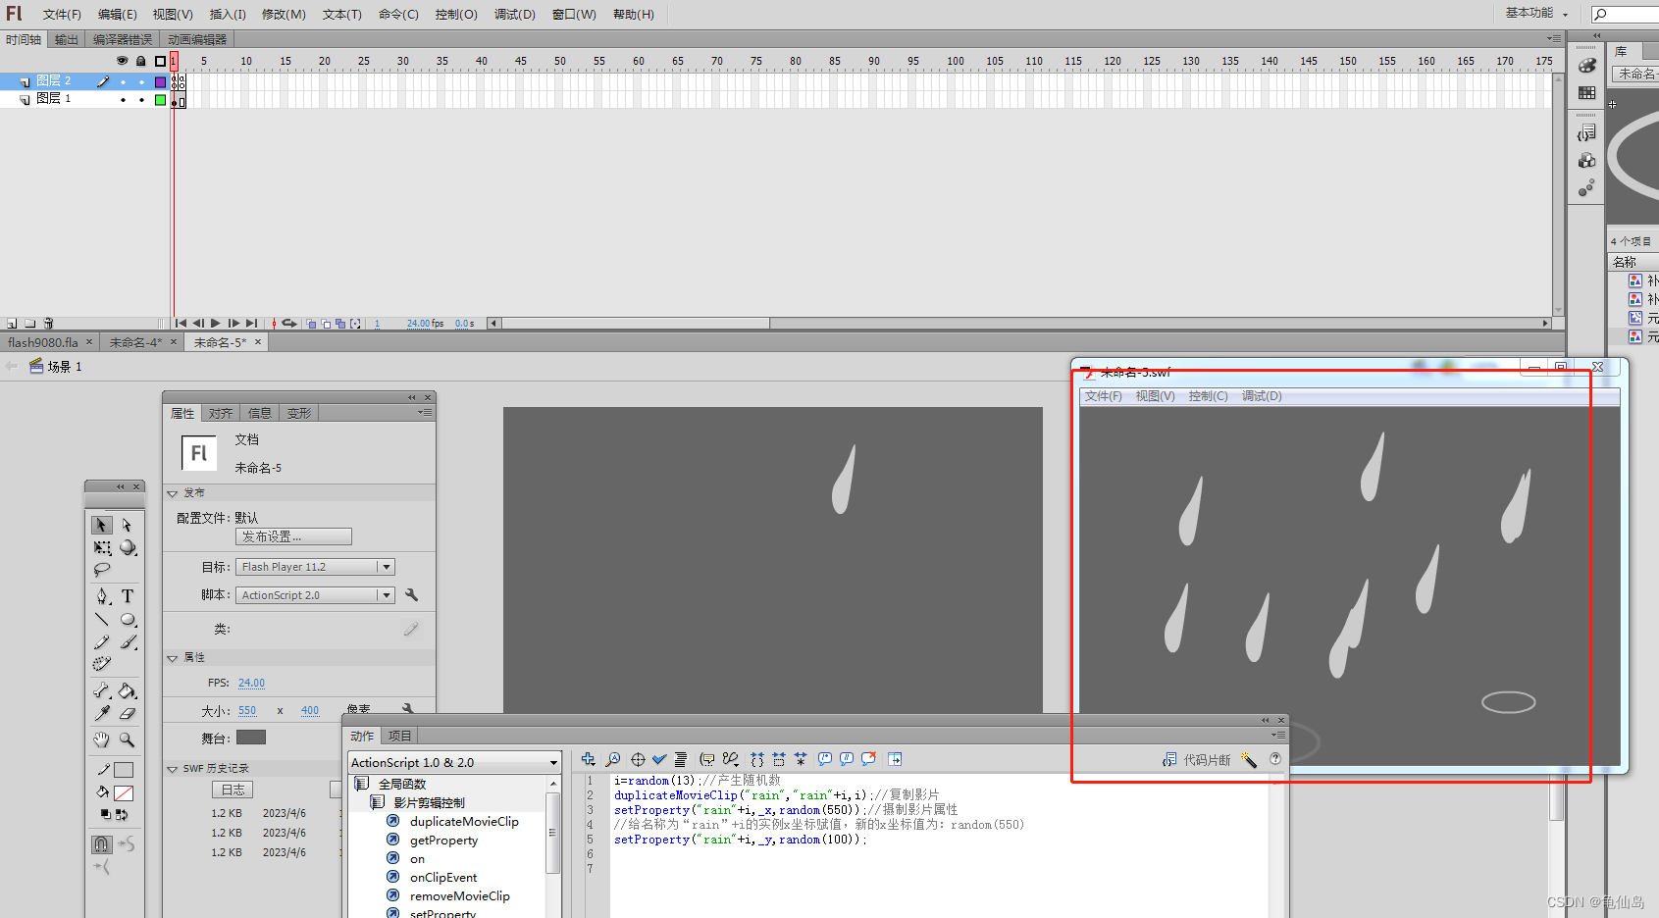The image size is (1659, 918).
Task: Toggle lock dot for 图层 2
Action: tap(141, 81)
